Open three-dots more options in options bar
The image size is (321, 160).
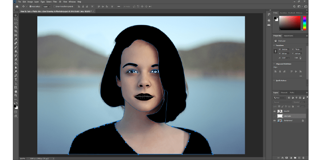tap(119, 6)
